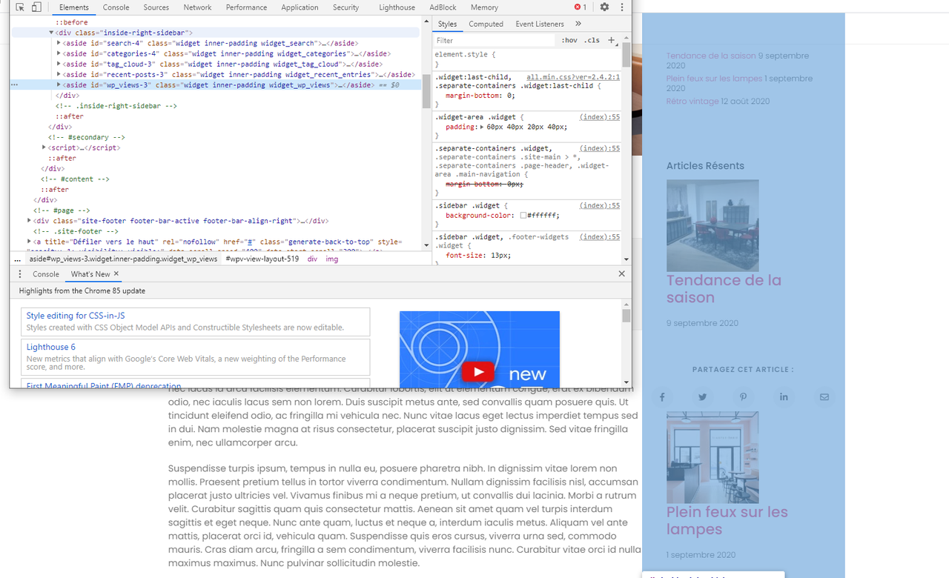Collapse the inside-right-sidebar div node
This screenshot has height=578, width=949.
click(x=52, y=33)
